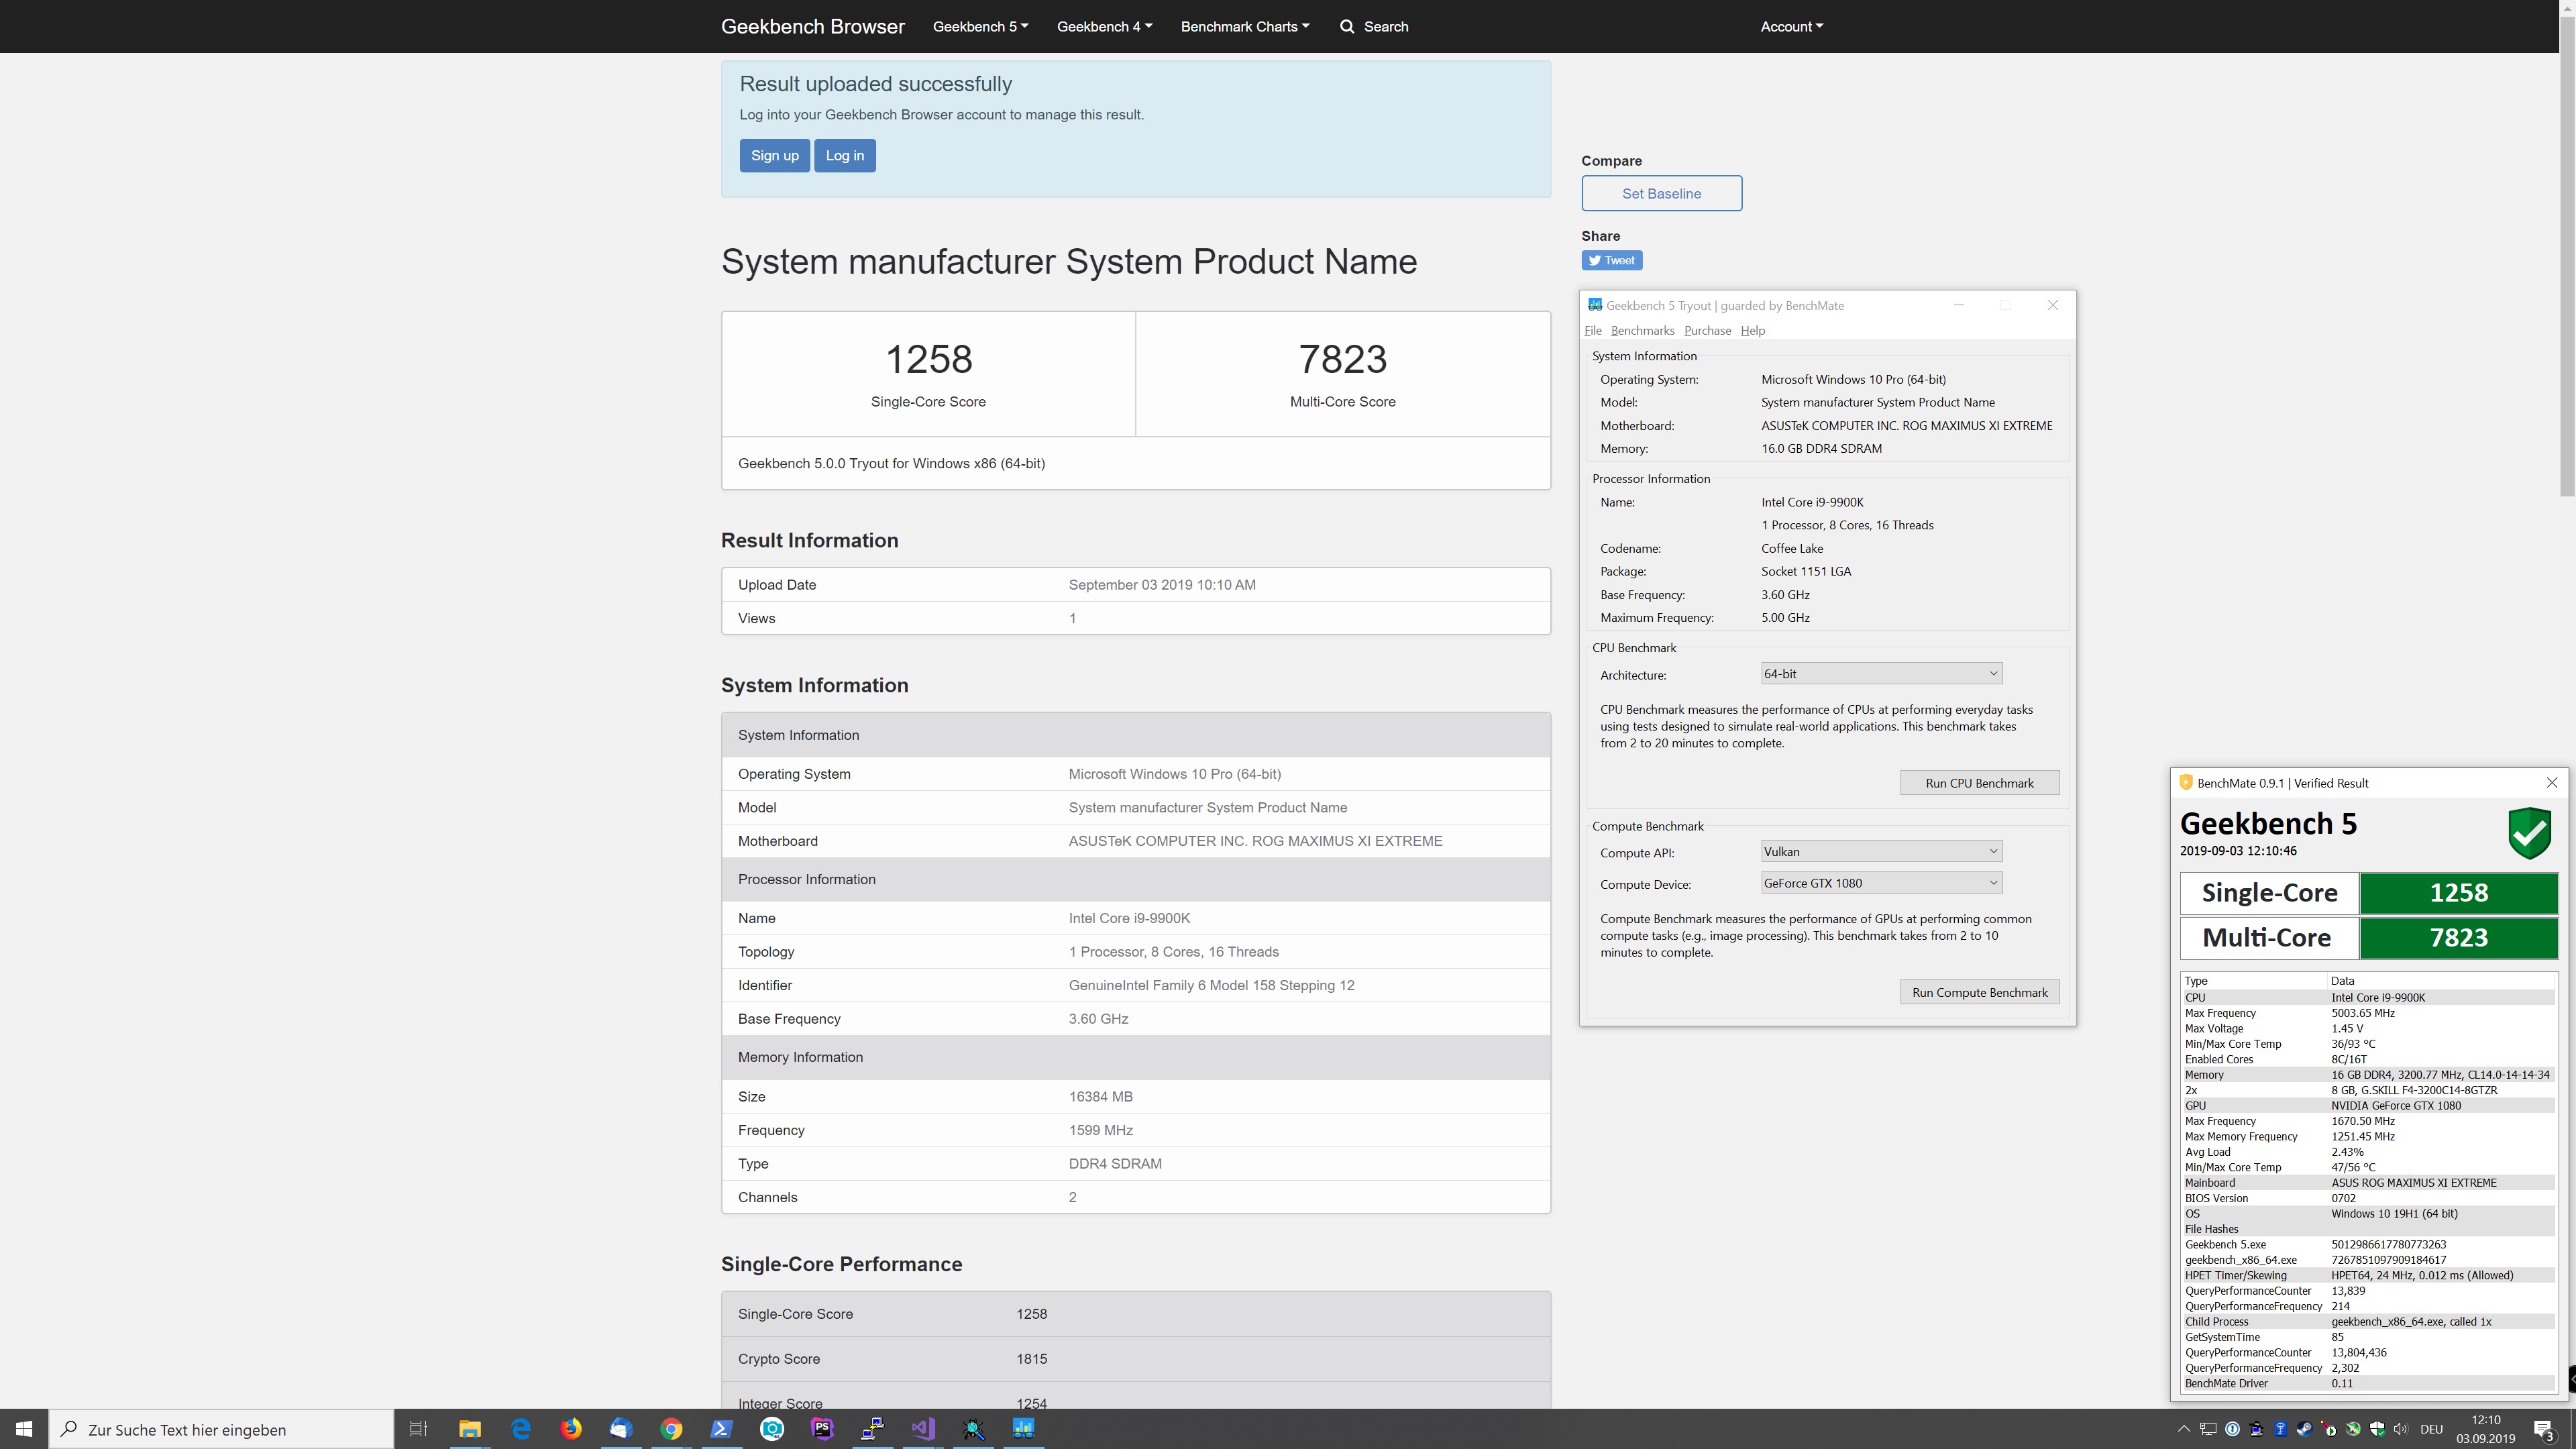Screen dimensions: 2576x1449
Task: Open File Explorer from the taskbar
Action: point(469,1429)
